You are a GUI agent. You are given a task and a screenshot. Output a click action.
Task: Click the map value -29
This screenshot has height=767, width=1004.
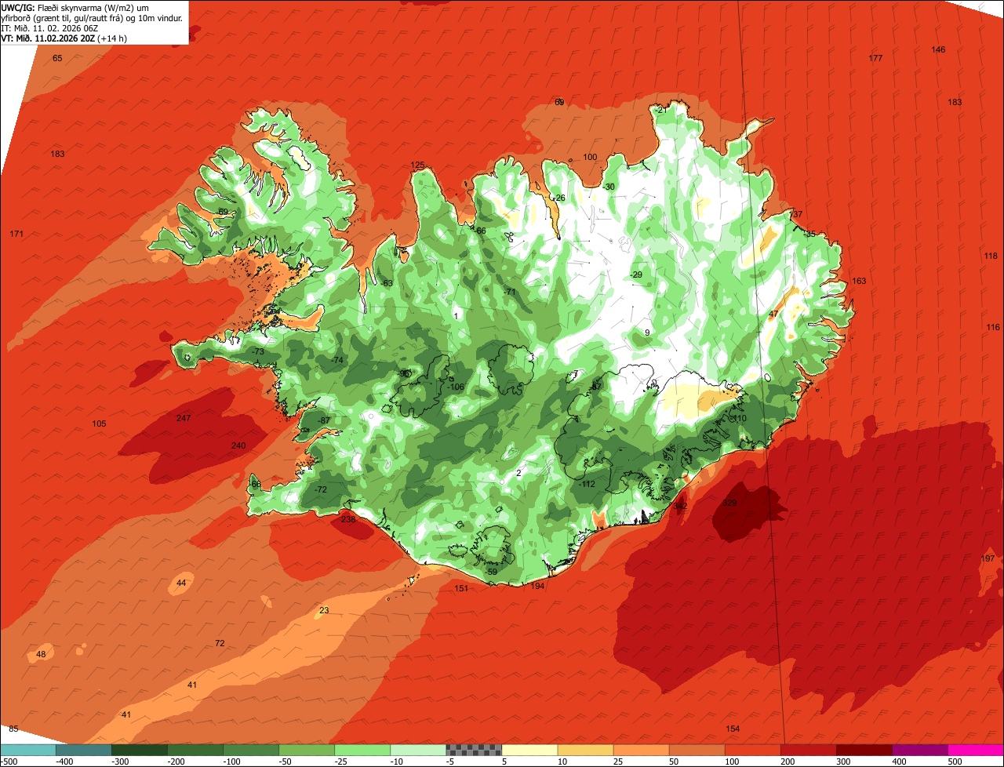(x=635, y=274)
